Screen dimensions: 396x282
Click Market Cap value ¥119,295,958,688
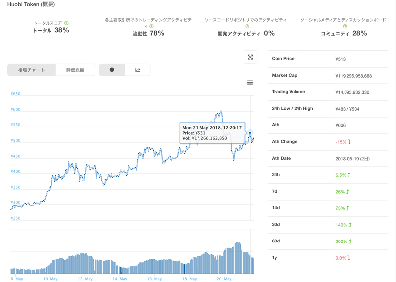pos(353,76)
